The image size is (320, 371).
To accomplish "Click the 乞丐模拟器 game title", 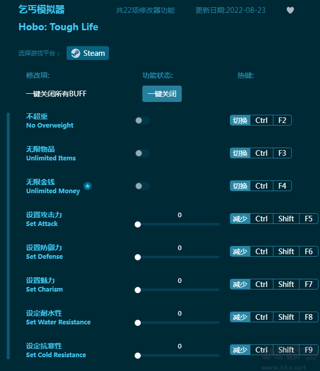I will coord(41,10).
